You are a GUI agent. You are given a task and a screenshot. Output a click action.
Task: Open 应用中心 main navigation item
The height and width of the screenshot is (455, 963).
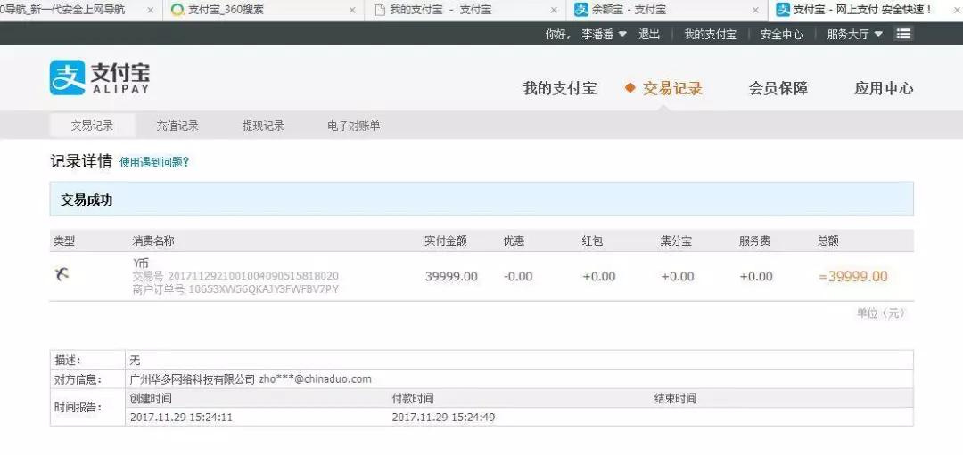click(884, 88)
